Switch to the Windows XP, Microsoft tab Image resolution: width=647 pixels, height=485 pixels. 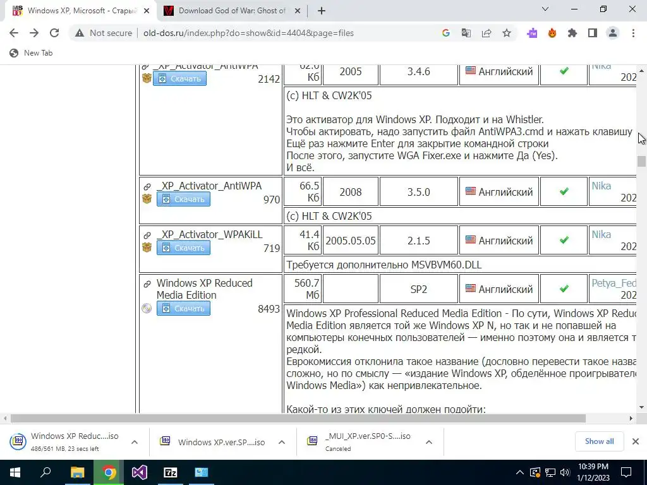tap(81, 11)
